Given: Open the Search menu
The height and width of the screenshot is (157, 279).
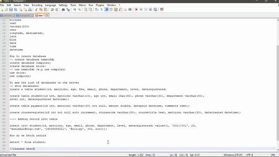Looking at the screenshot, I should tap(17, 5).
